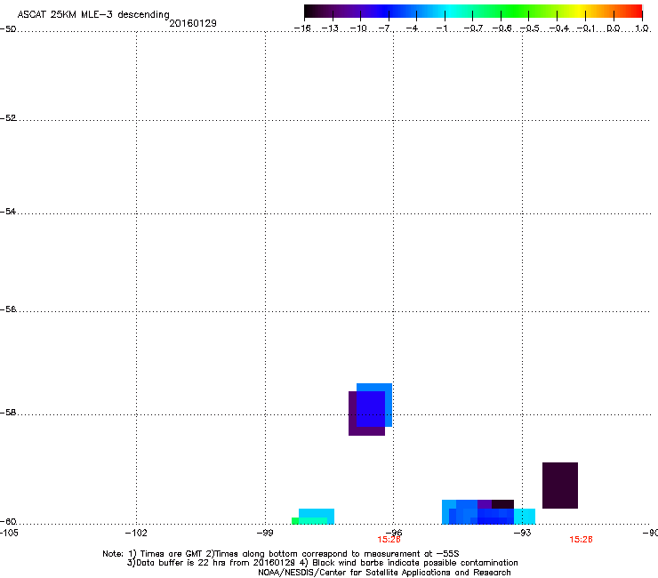Click the color bar label -0.1
Image resolution: width=658 pixels, height=578 pixels.
click(x=586, y=28)
